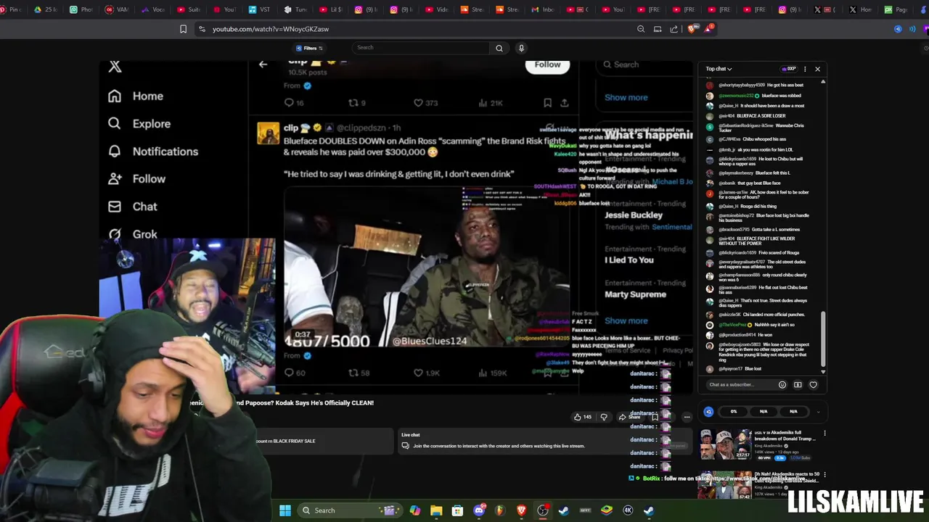Open Brave browser from taskbar
Viewport: 929px width, 522px height.
521,510
